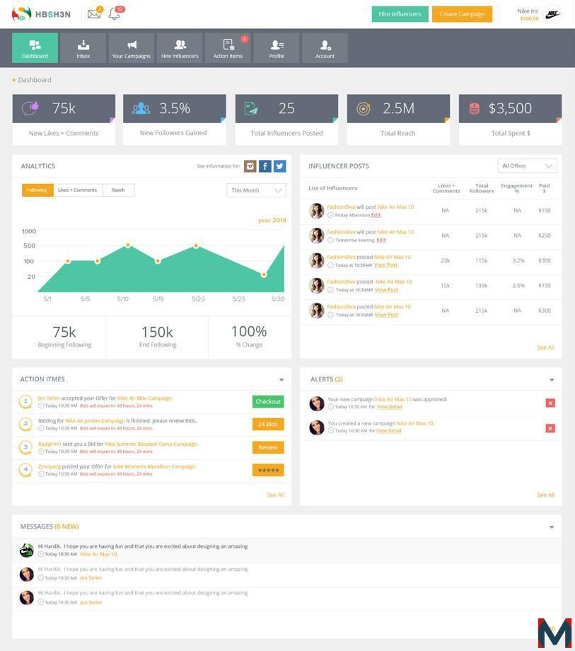The image size is (575, 651).
Task: Open View Post for the 23k likes row
Action: (x=386, y=265)
